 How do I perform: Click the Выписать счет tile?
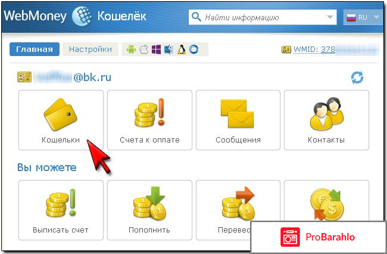(61, 210)
